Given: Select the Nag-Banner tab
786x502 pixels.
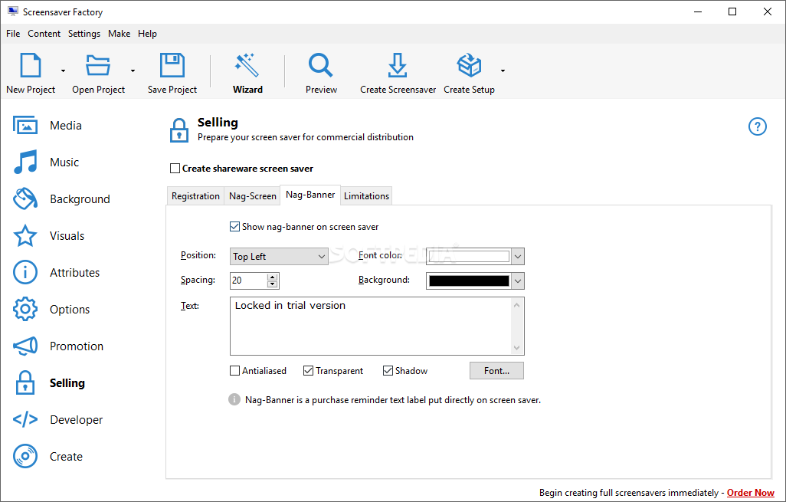Looking at the screenshot, I should (310, 195).
